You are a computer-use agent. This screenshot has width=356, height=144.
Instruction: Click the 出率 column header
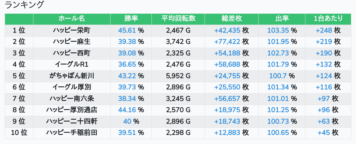click(x=282, y=19)
